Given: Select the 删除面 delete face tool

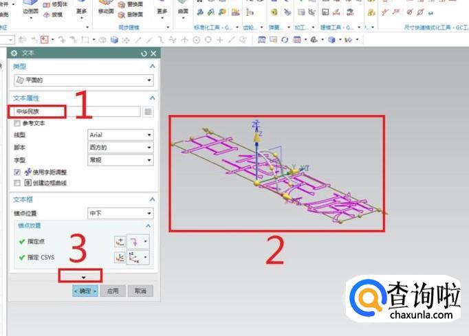Looking at the screenshot, I should (x=131, y=14).
